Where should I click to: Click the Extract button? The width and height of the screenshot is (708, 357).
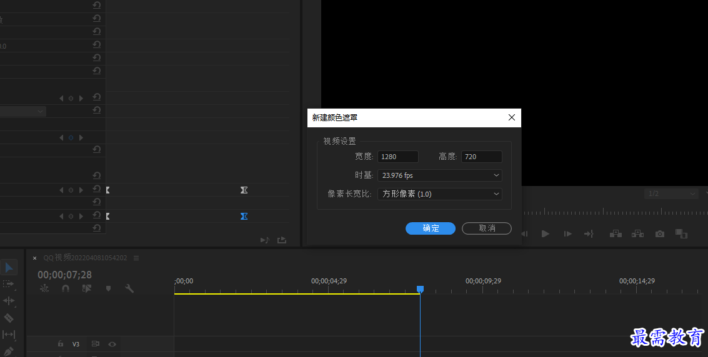click(x=637, y=233)
